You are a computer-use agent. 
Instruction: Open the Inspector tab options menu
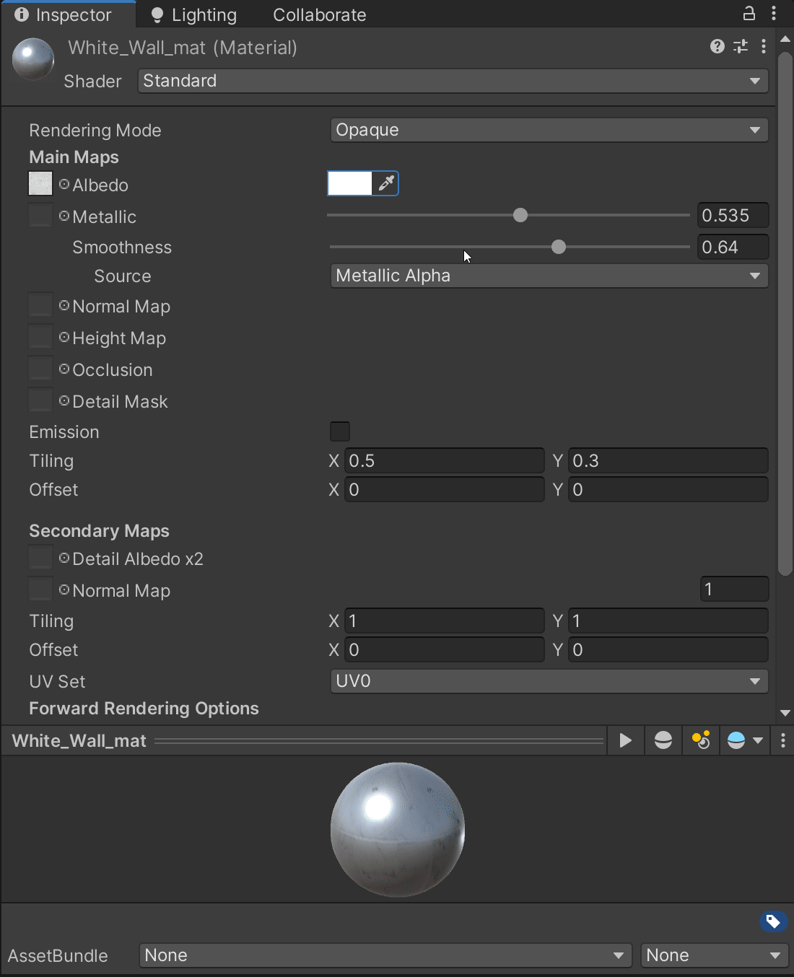[774, 13]
